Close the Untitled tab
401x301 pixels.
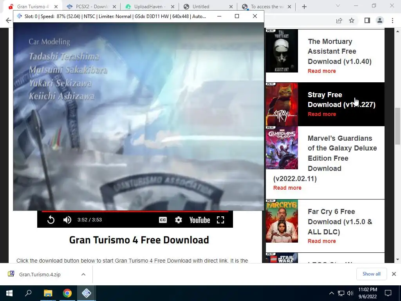coord(231,7)
